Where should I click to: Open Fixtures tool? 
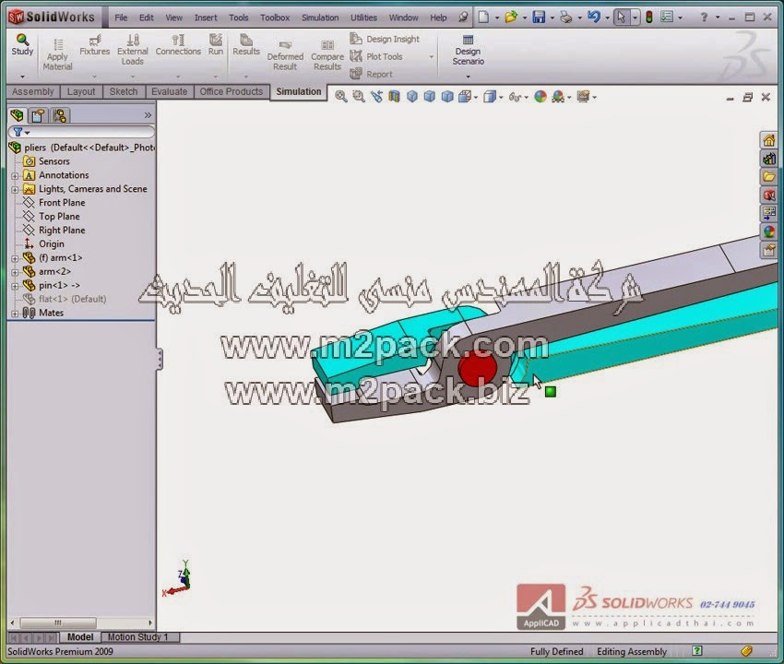coord(94,44)
